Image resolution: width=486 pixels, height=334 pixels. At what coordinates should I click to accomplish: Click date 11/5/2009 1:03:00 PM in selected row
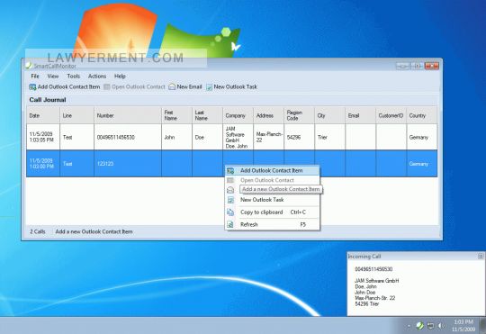(43, 164)
